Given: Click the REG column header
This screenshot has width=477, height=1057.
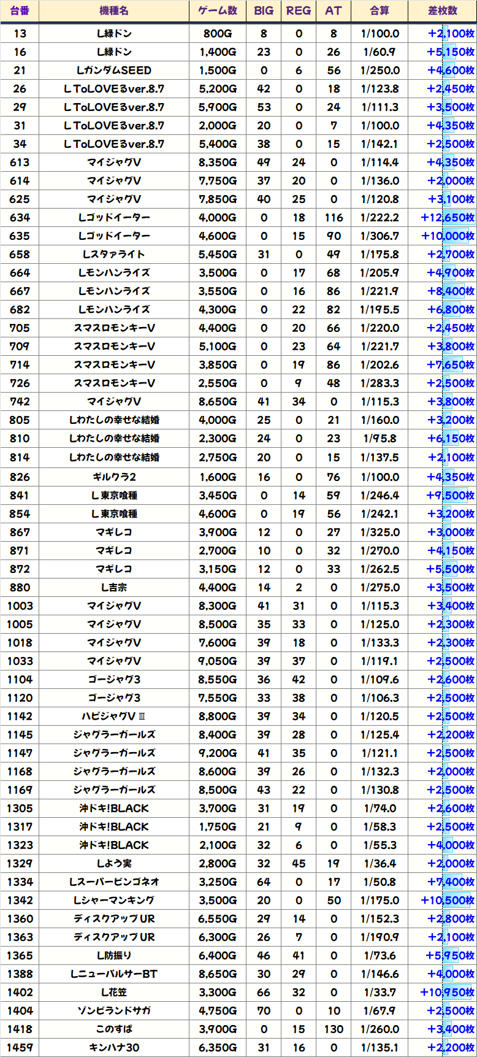Looking at the screenshot, I should (x=299, y=11).
